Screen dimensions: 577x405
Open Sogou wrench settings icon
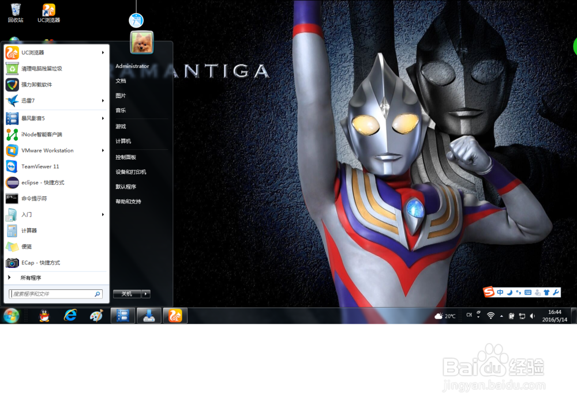click(556, 293)
